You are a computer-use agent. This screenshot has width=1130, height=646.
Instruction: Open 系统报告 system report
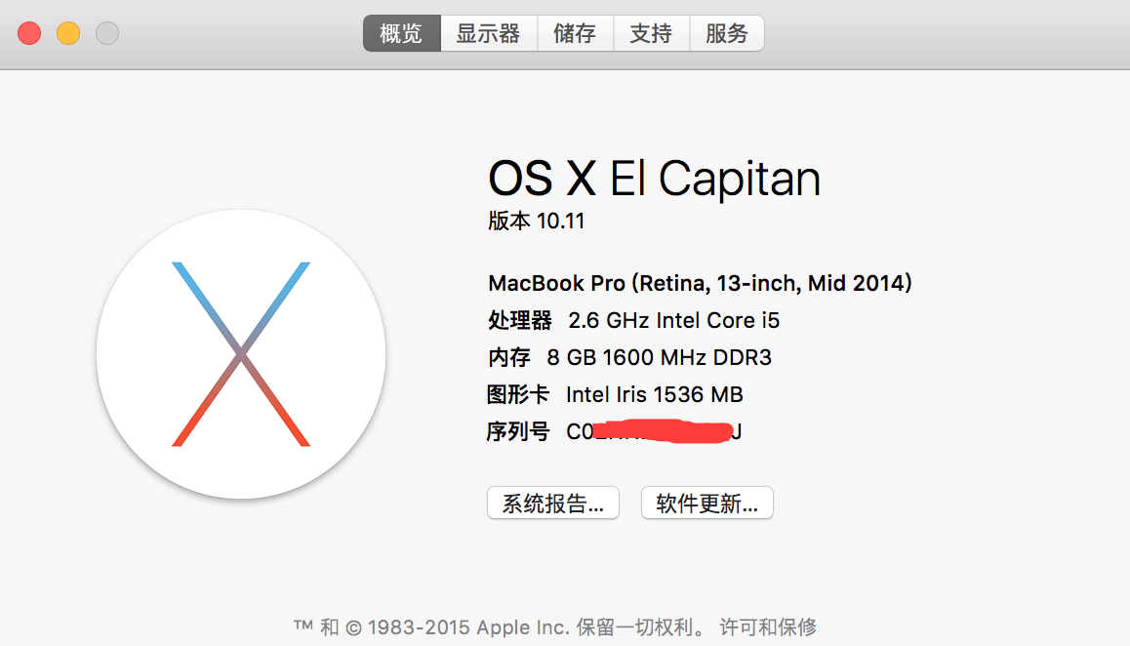click(552, 503)
